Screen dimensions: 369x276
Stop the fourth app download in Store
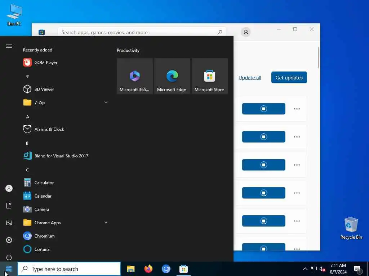(x=263, y=193)
